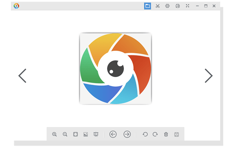This screenshot has height=150, width=231.
Task: Delete the image with the trash icon
Action: 166,134
